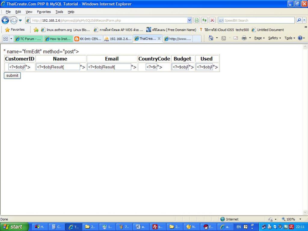Switch to the How to Inst... tab
Viewport: 308px width, 231px height.
pyautogui.click(x=58, y=39)
